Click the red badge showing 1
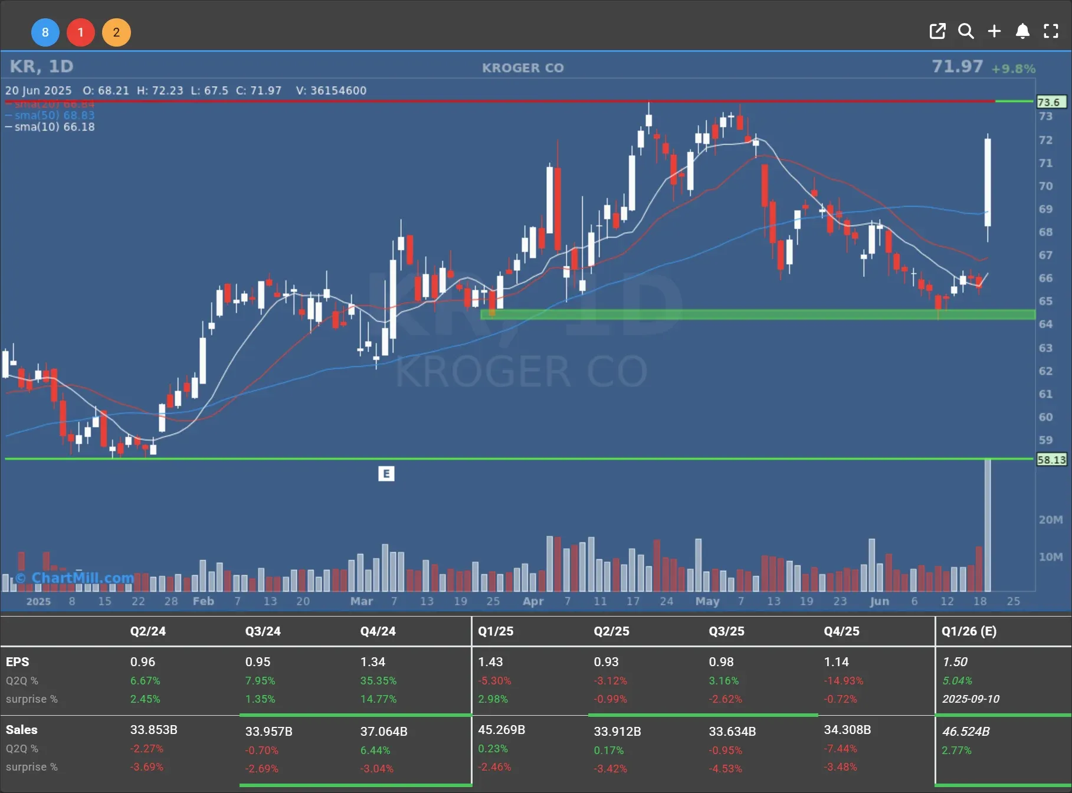 [x=81, y=32]
